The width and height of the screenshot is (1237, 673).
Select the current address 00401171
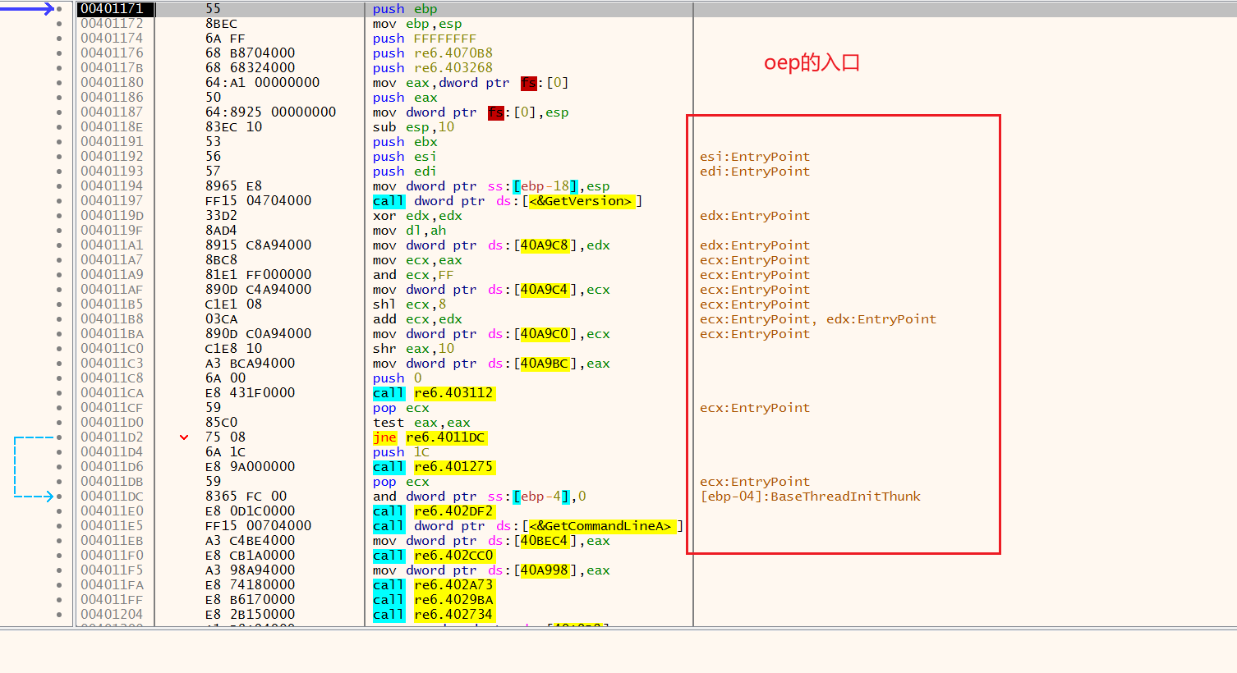pyautogui.click(x=112, y=9)
